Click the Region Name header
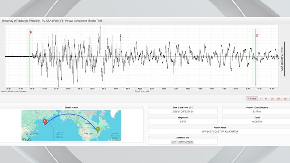The width and height of the screenshot is (290, 163). pos(220,128)
